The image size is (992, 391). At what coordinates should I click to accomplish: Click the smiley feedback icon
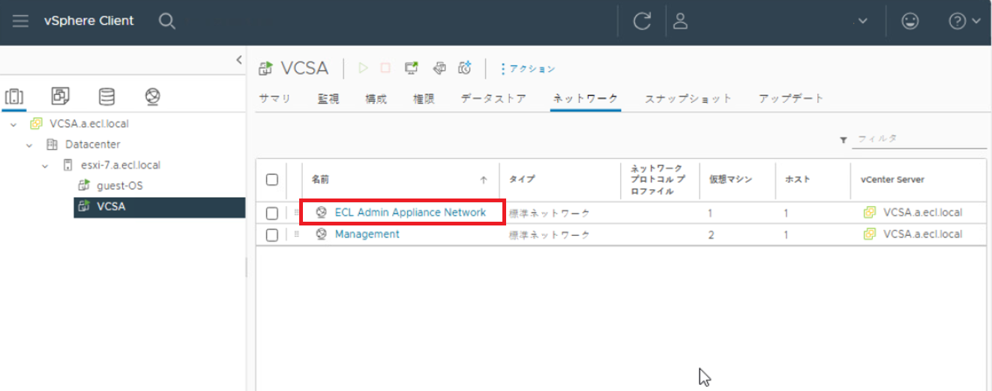(910, 21)
